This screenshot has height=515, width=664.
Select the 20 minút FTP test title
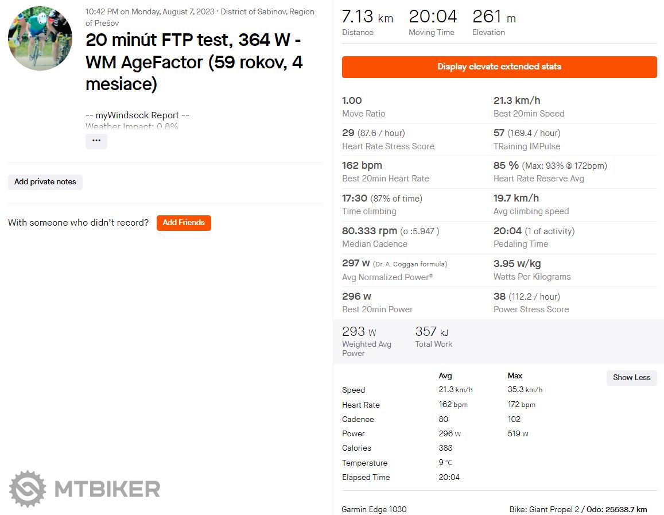[x=194, y=62]
